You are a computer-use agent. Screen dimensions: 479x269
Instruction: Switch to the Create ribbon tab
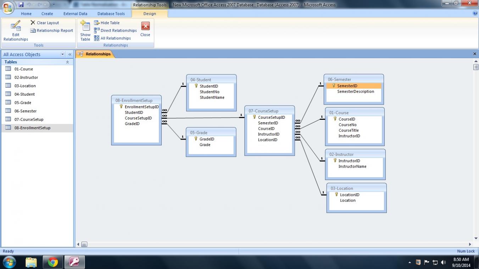point(47,14)
